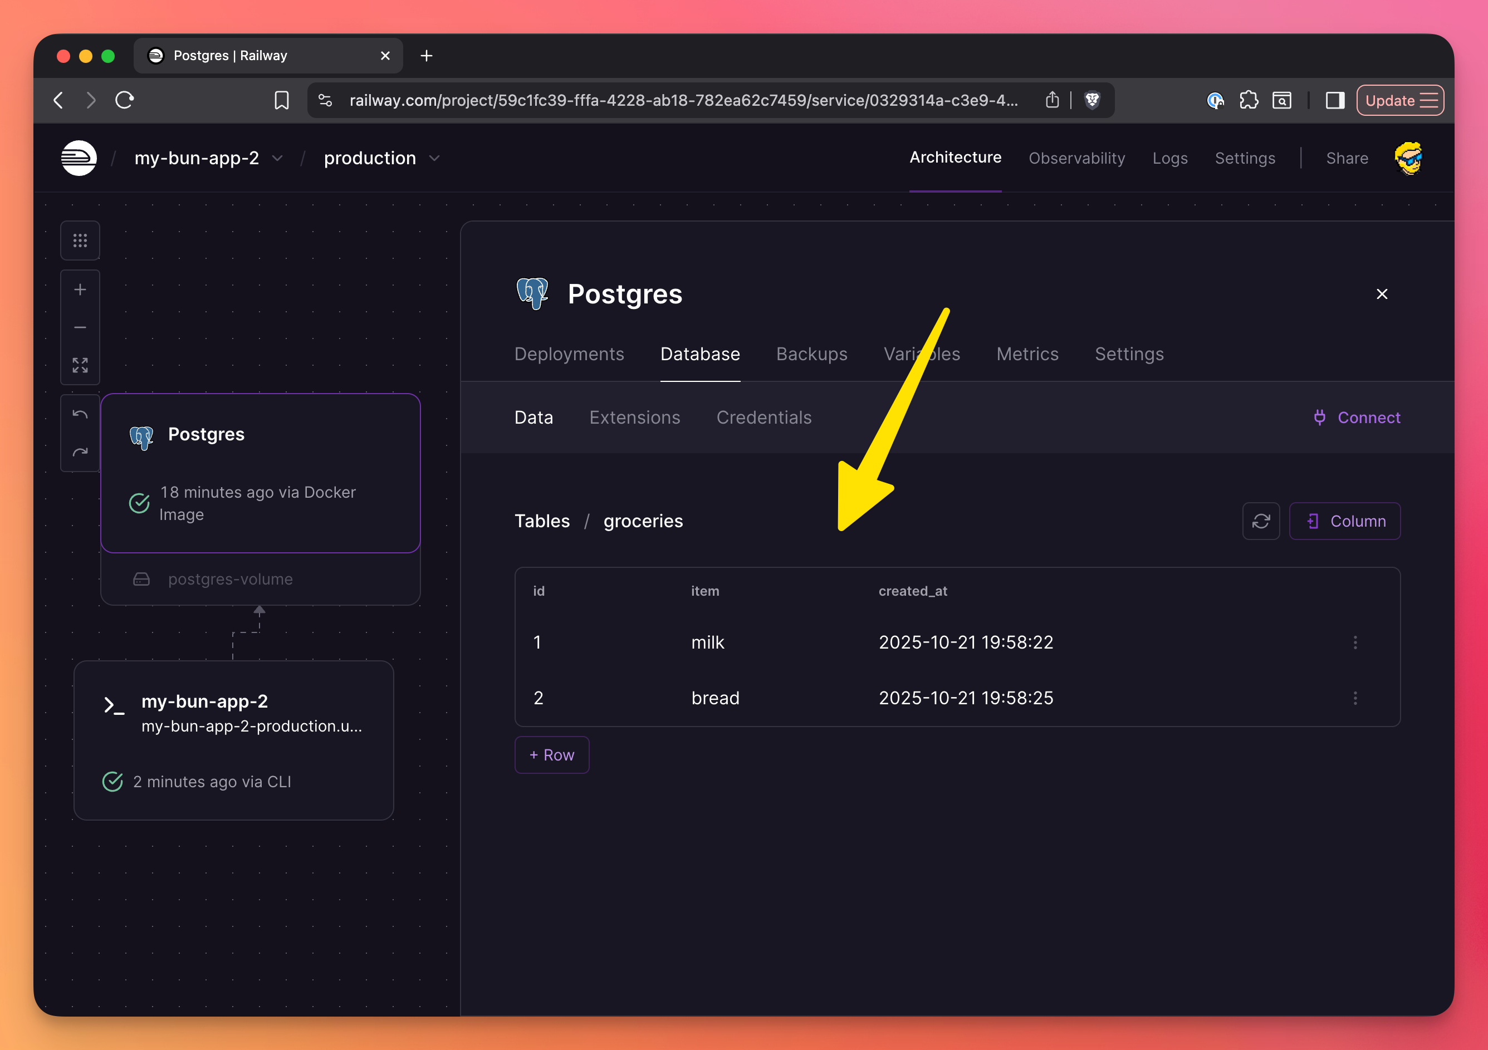Click the Connect button
1488x1050 pixels.
(1357, 417)
